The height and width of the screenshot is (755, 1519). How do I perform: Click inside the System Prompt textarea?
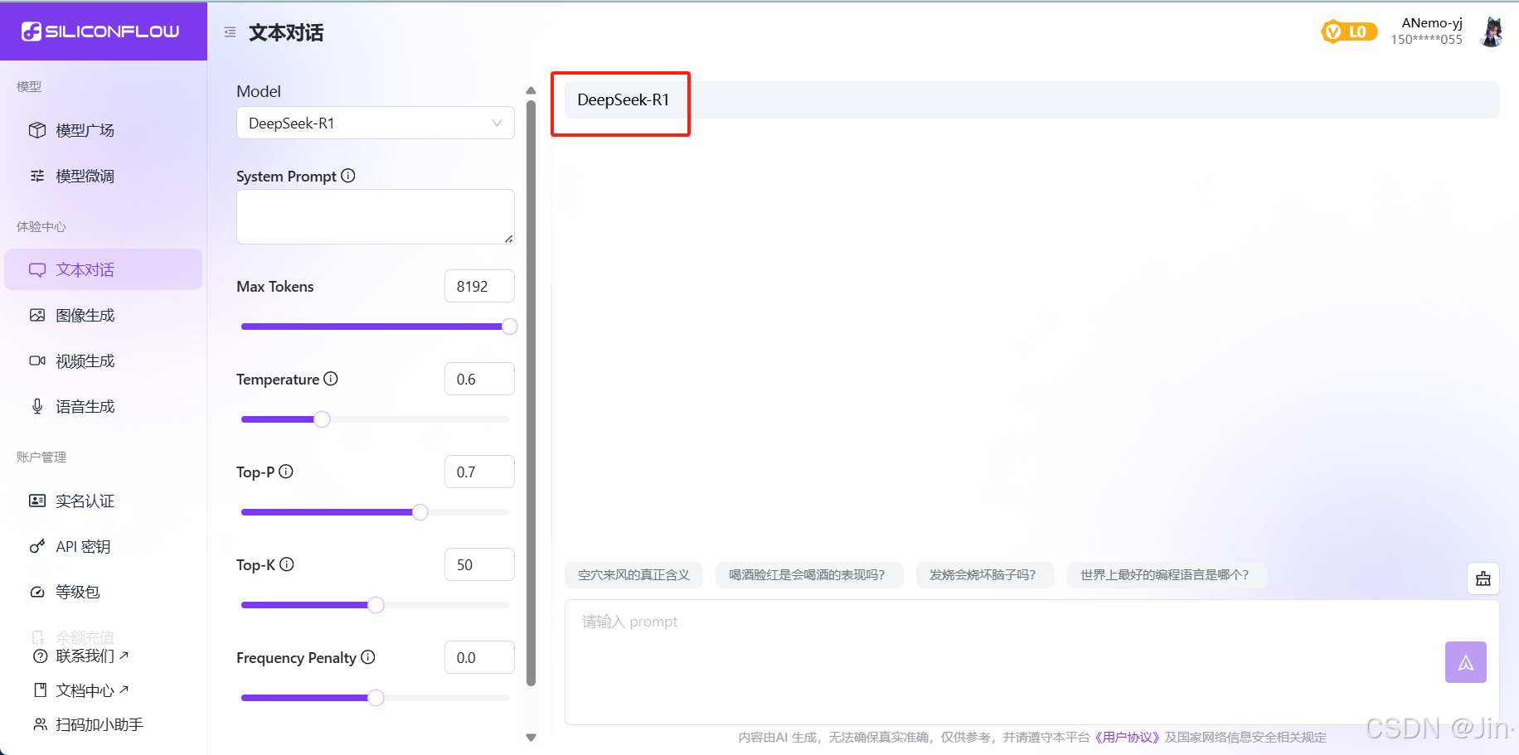coord(376,216)
